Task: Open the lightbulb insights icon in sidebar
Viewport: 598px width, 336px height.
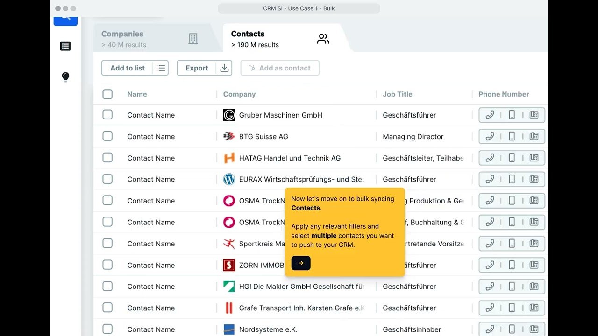Action: (65, 77)
